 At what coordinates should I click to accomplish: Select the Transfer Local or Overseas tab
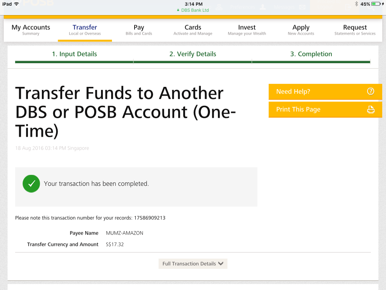coord(85,29)
